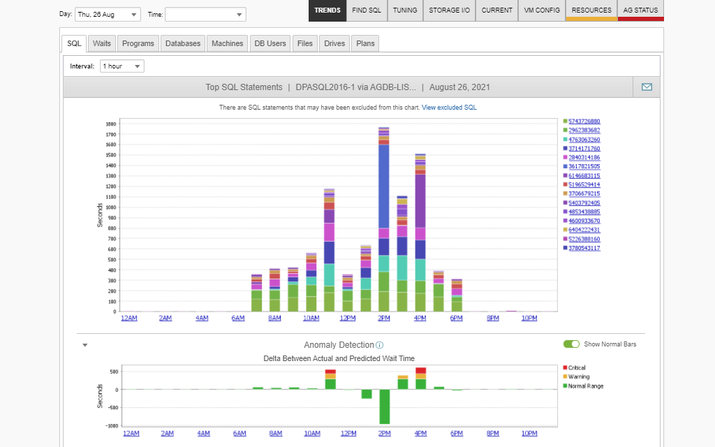Image resolution: width=715 pixels, height=447 pixels.
Task: Click the green Normal Range legend marker
Action: [565, 386]
